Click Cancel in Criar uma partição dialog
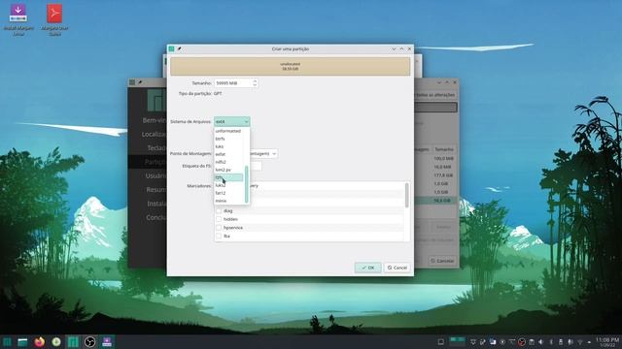The width and height of the screenshot is (622, 349). 397,268
